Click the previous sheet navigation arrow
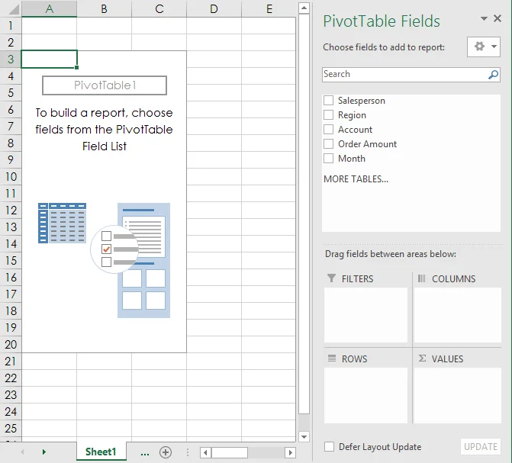The width and height of the screenshot is (512, 463). tap(22, 452)
